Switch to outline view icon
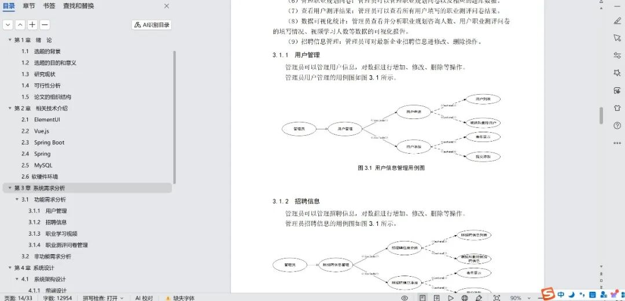 [437, 298]
